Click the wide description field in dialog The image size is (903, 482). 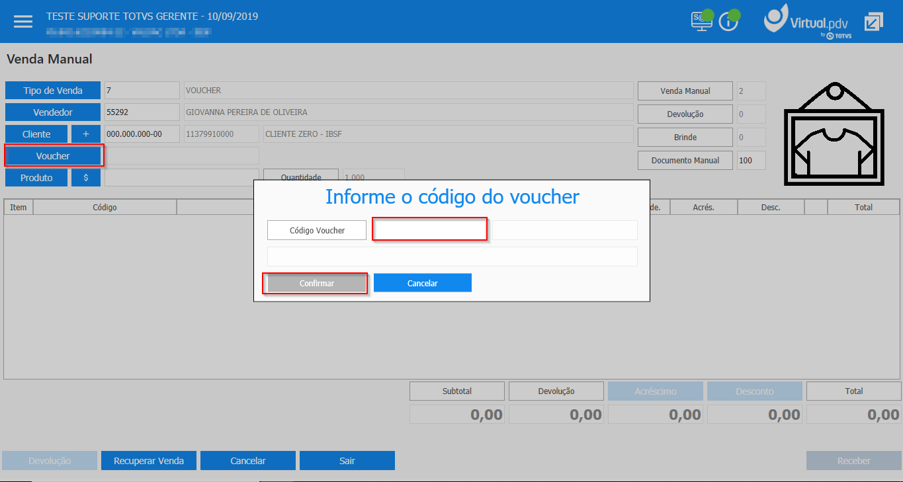[x=452, y=257]
